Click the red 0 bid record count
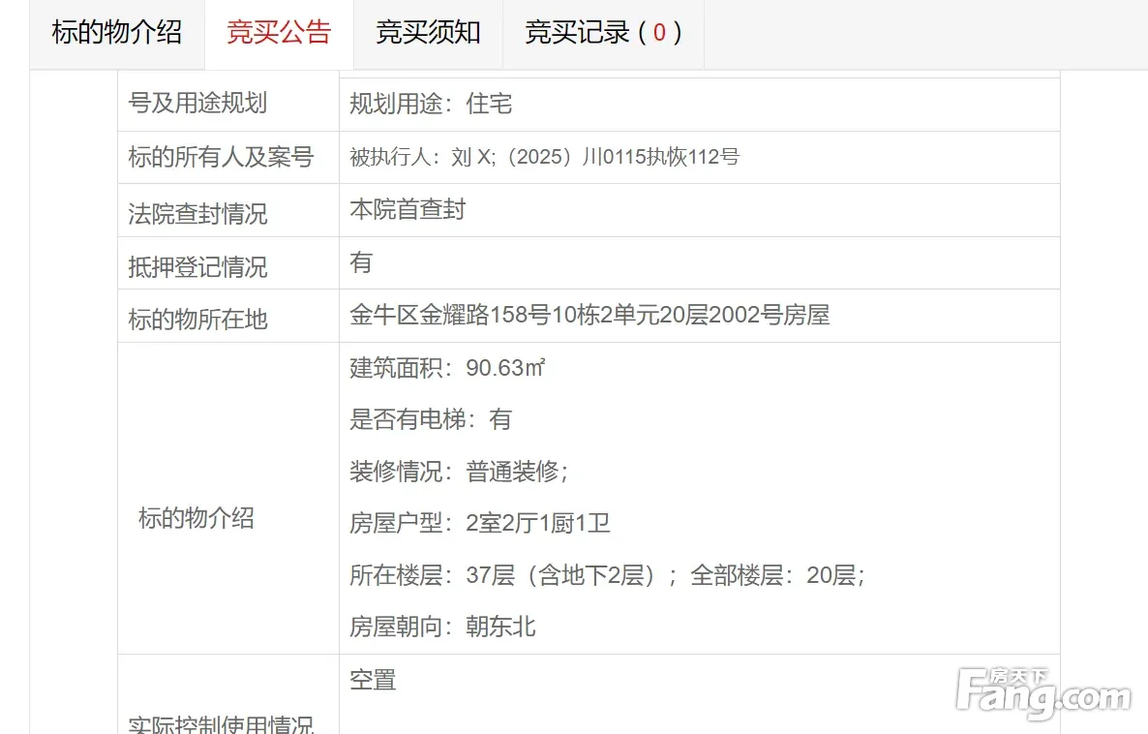The width and height of the screenshot is (1148, 734). (x=659, y=33)
